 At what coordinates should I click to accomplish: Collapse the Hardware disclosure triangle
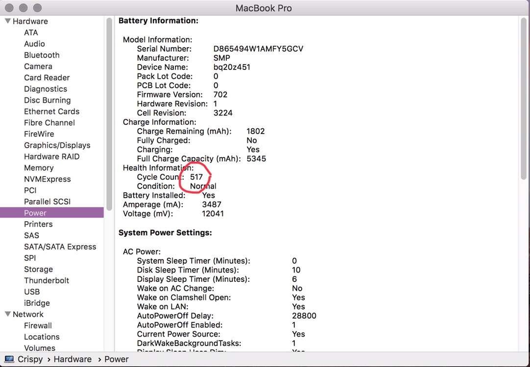8,21
